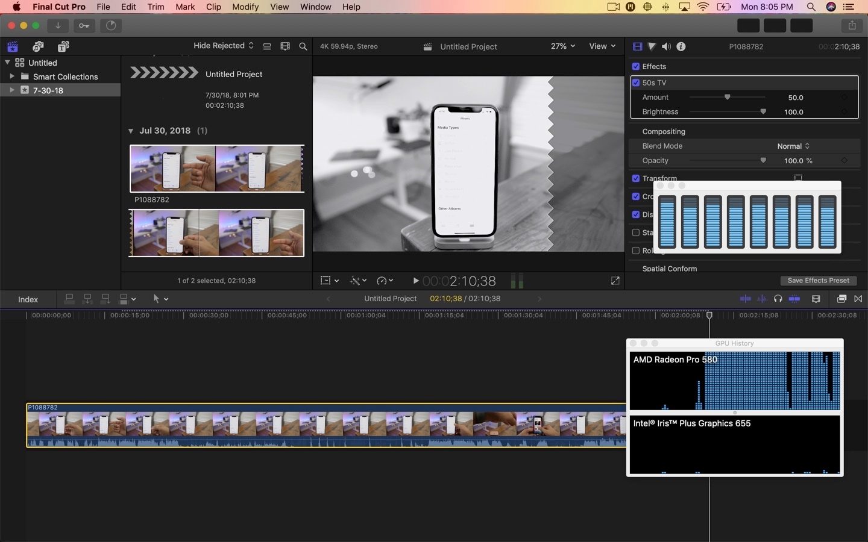Open the Titles and Generators sidebar
868x542 pixels.
click(63, 46)
